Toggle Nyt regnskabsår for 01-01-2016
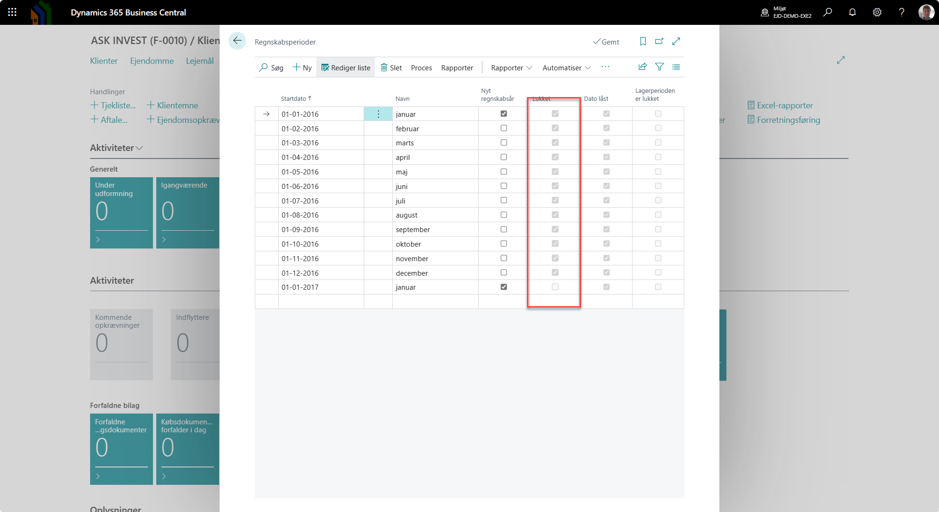The height and width of the screenshot is (512, 939). [504, 113]
